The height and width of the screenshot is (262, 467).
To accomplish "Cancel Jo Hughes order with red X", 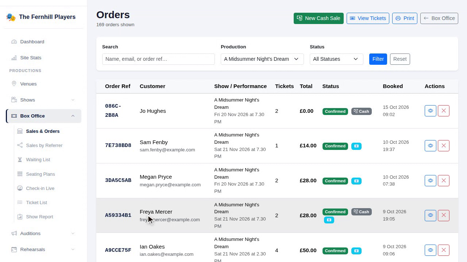I will (x=444, y=111).
